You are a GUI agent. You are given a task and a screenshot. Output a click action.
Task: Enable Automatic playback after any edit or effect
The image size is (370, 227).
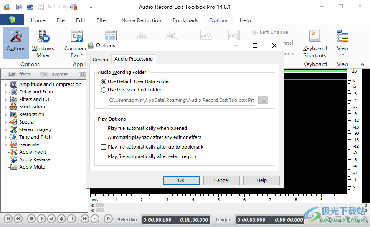[104, 137]
